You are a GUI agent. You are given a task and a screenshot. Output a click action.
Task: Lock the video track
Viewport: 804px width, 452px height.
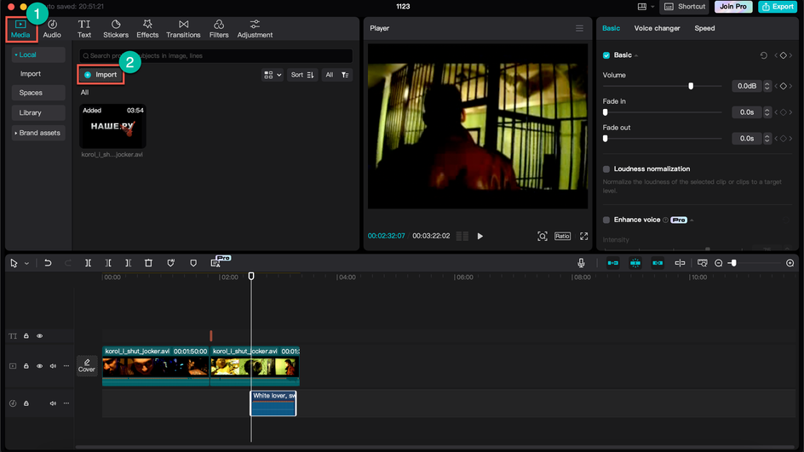click(26, 366)
